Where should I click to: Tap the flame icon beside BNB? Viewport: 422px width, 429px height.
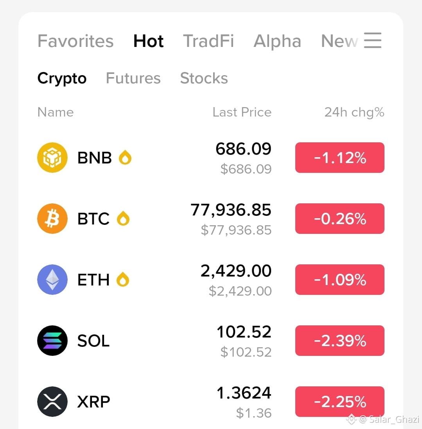pyautogui.click(x=125, y=158)
